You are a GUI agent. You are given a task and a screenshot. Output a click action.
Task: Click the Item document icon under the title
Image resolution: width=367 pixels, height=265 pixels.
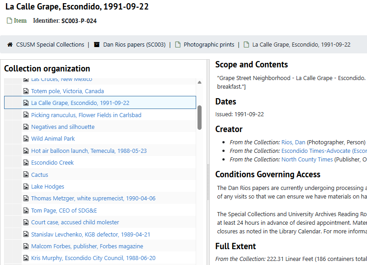tap(9, 21)
